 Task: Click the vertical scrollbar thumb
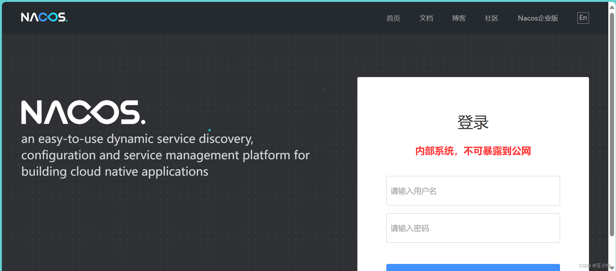612,125
